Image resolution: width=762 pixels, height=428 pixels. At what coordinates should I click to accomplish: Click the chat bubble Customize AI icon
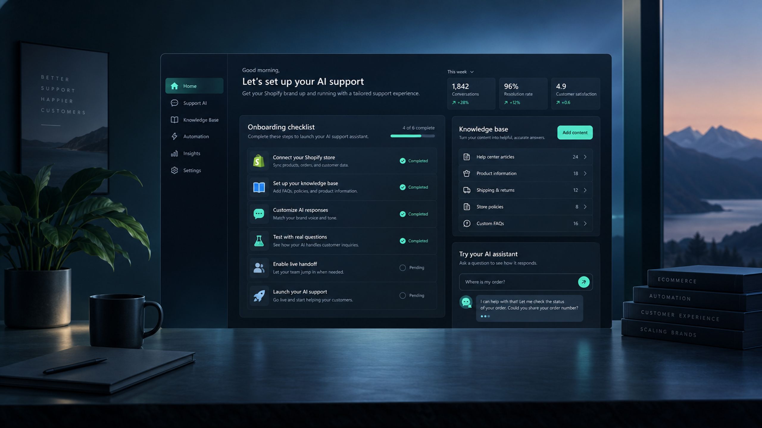(259, 214)
